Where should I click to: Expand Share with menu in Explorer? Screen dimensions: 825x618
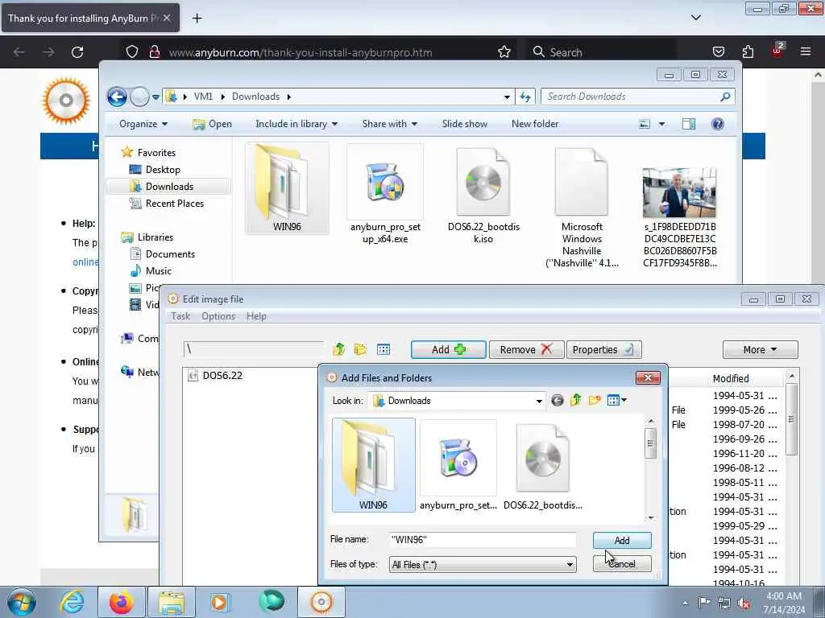[389, 124]
